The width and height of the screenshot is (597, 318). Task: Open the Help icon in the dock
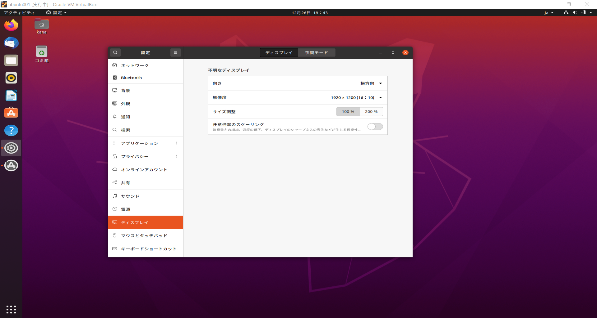coord(11,131)
